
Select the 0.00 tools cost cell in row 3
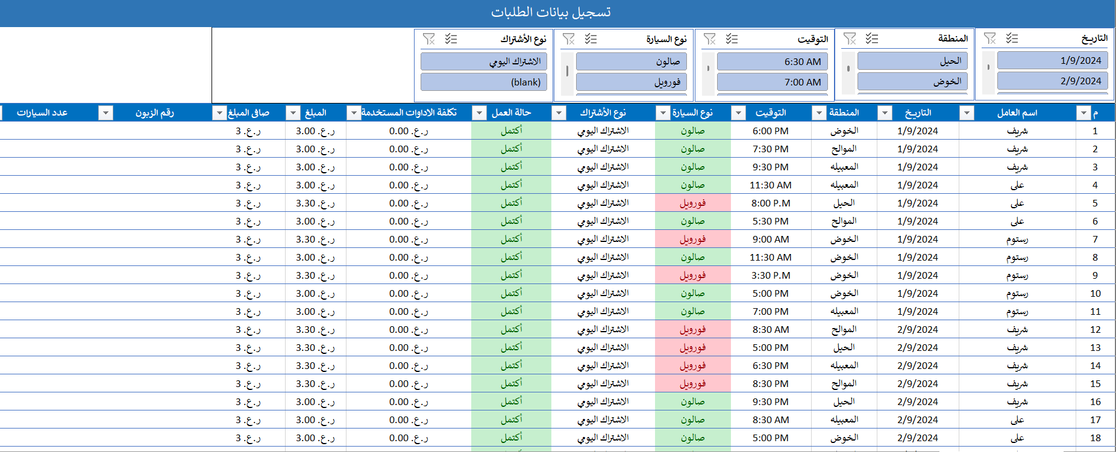[409, 167]
